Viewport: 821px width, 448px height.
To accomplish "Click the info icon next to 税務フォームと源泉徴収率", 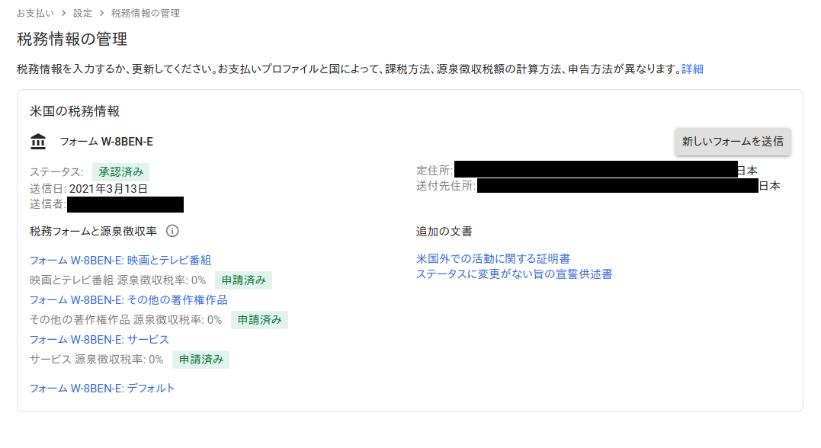I will pos(172,231).
